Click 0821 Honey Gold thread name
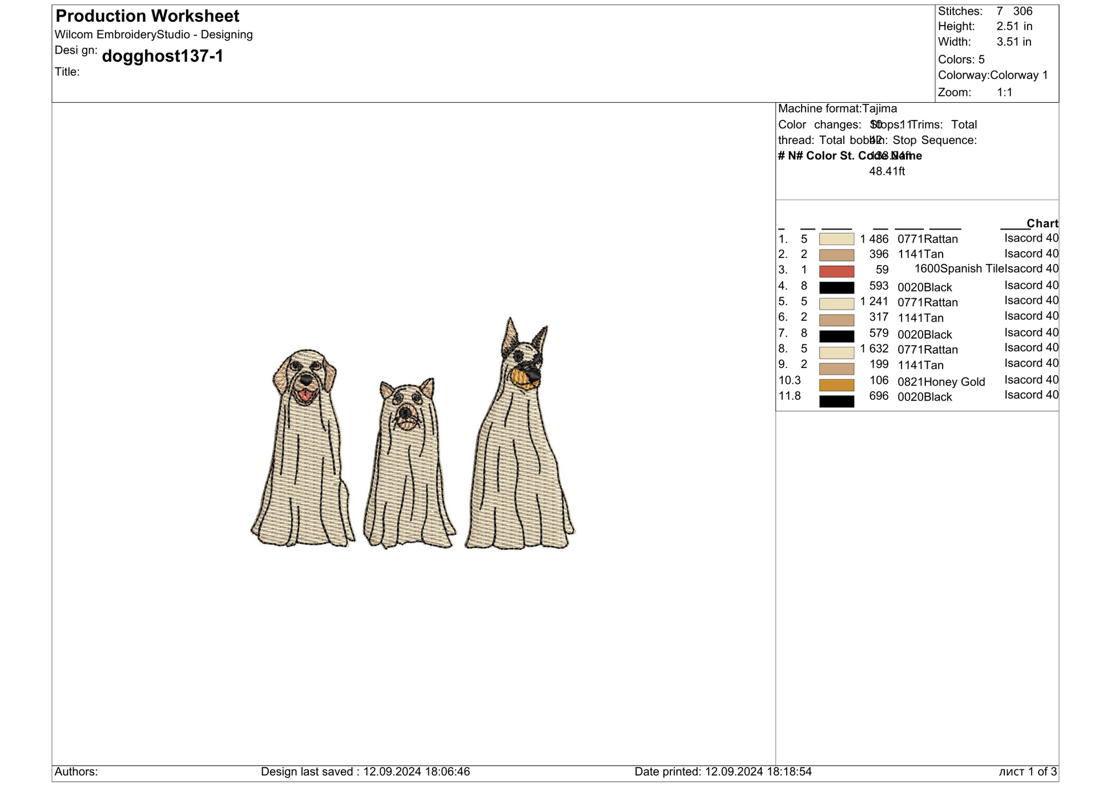This screenshot has height=786, width=1111. pyautogui.click(x=941, y=382)
